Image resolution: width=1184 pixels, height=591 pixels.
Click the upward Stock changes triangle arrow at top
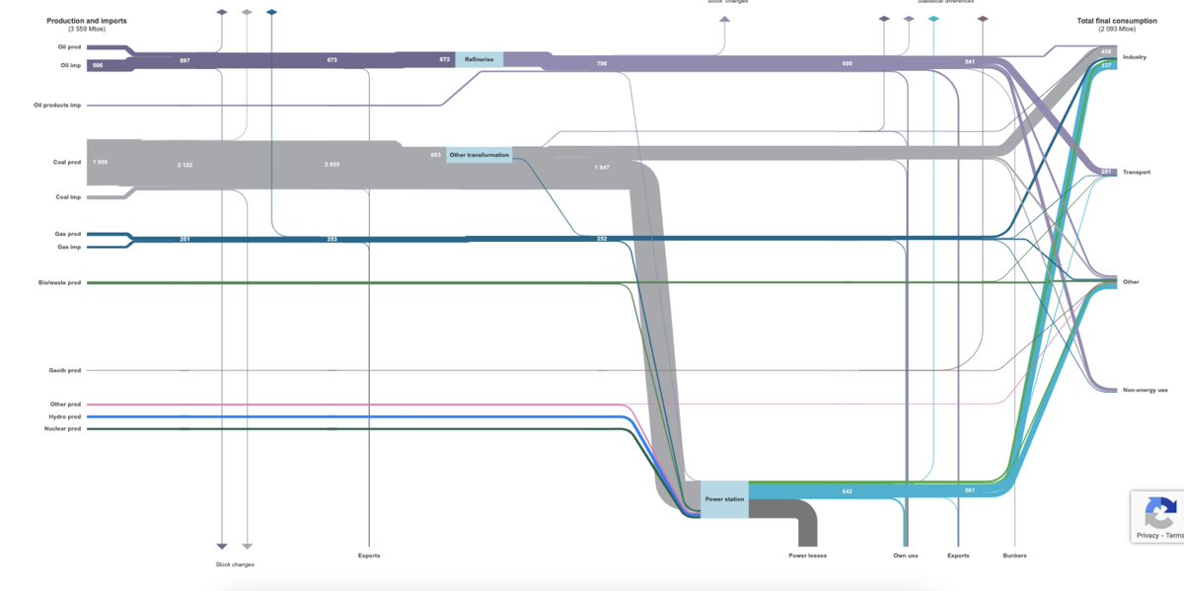(725, 18)
